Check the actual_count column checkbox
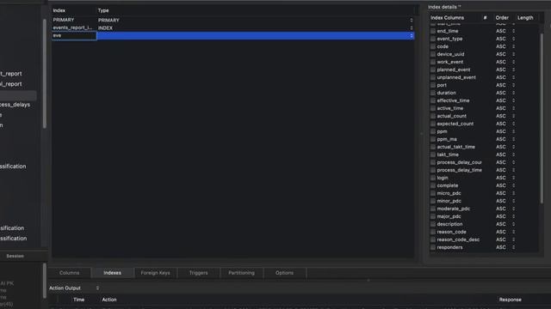Image resolution: width=551 pixels, height=309 pixels. (x=433, y=116)
